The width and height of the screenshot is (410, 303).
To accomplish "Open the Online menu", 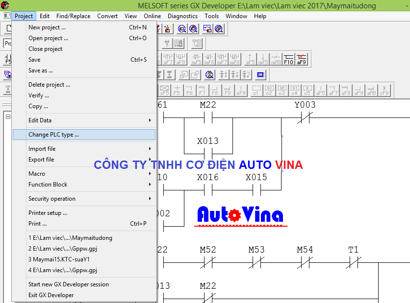I will pyautogui.click(x=152, y=16).
